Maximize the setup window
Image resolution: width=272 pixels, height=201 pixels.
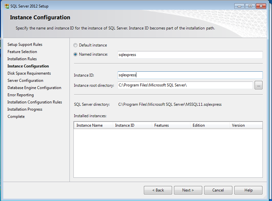tap(250, 6)
